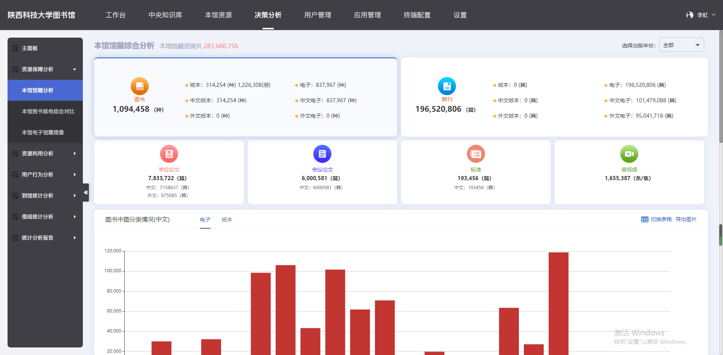Collapse the sidebar with the arrow handle
The width and height of the screenshot is (723, 355).
click(86, 193)
